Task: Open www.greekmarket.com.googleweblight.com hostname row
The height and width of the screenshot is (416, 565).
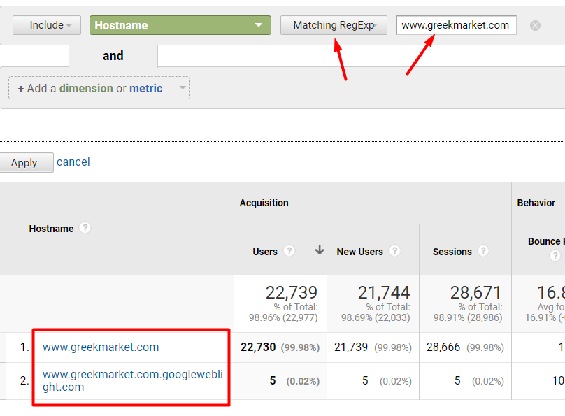Action: (x=133, y=381)
